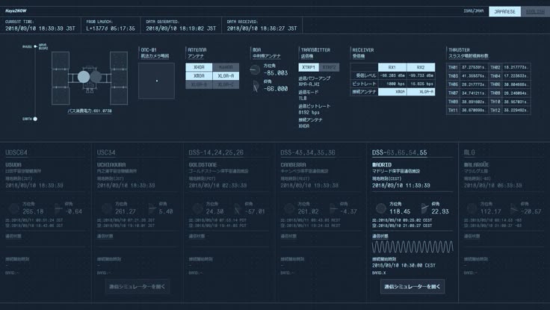Image resolution: width=550 pixels, height=310 pixels.
Task: Click Goldstone azimuth value 24.30
Action: point(214,211)
